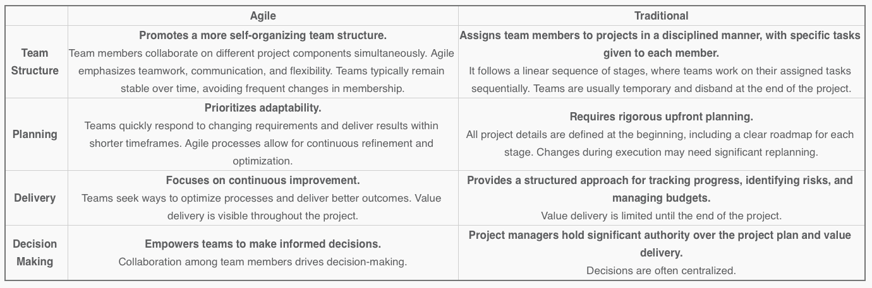Click 'Prioritizes adaptability' heading
Viewport: 872px width, 288px height.
click(263, 108)
